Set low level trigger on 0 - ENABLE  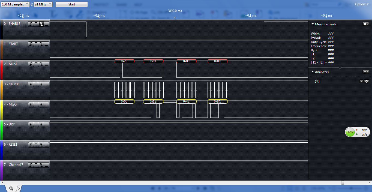click(x=46, y=24)
